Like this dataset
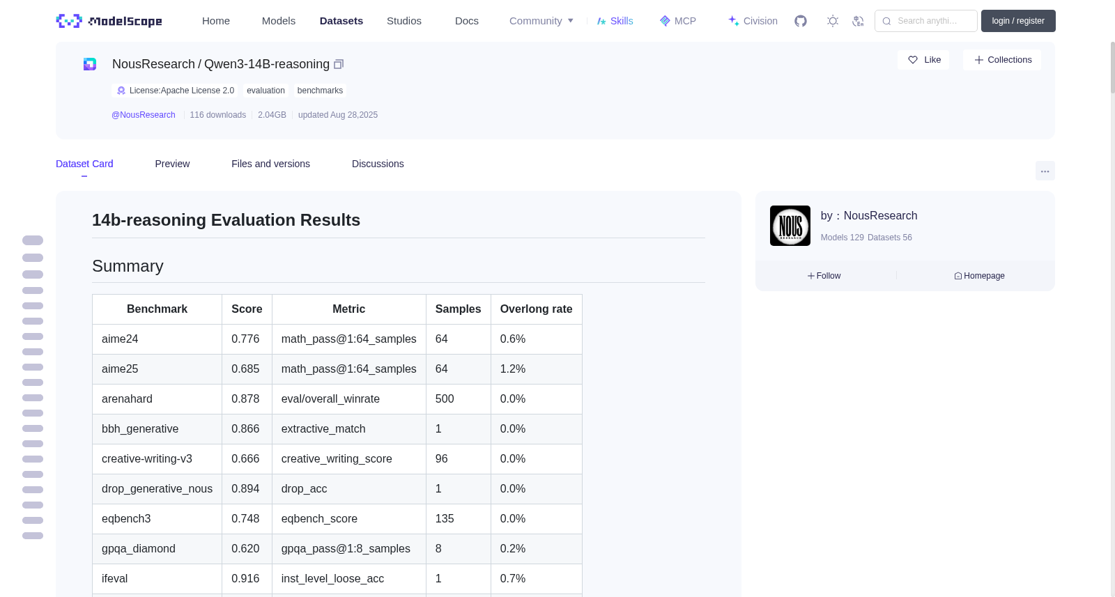 (923, 60)
